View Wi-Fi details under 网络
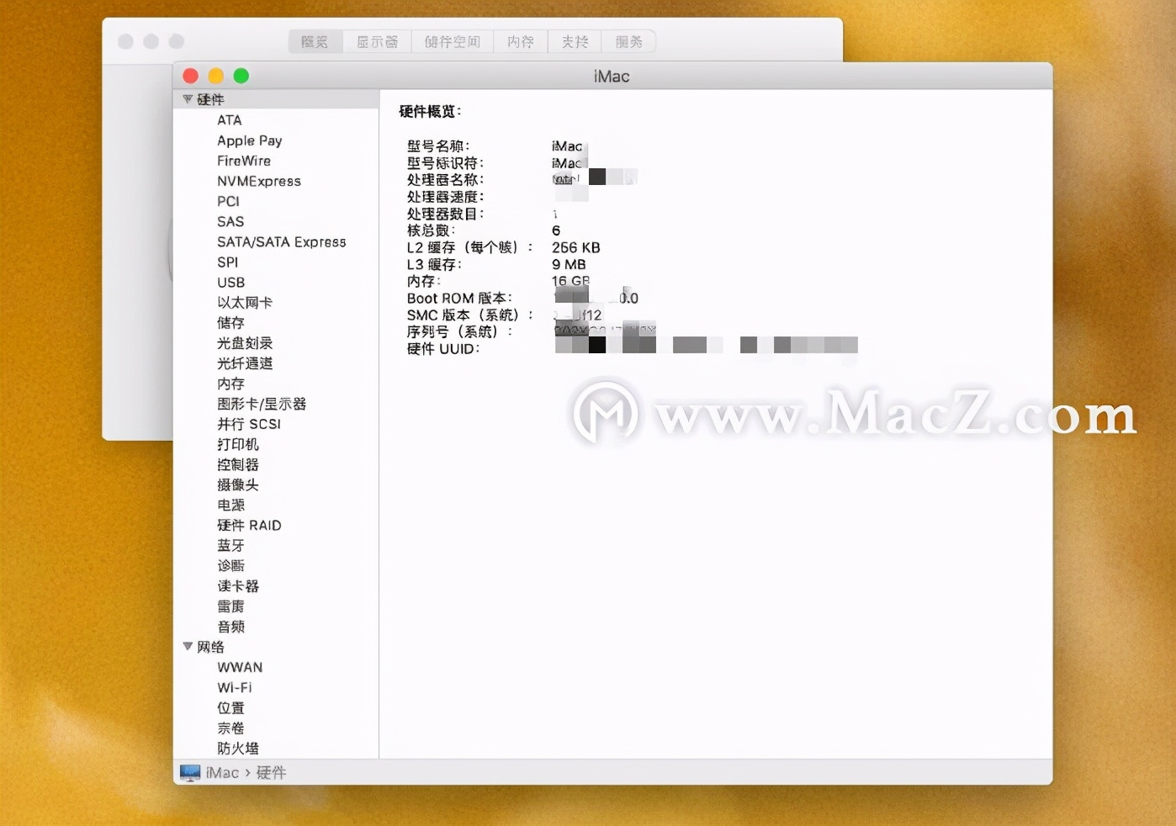The width and height of the screenshot is (1176, 826). (x=235, y=687)
